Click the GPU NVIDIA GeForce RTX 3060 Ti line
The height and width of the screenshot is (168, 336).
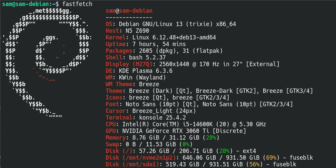tap(176, 131)
